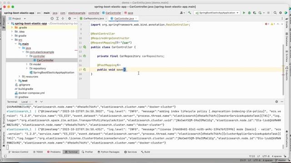
Task: Start debugging with the bug icon
Action: [x=249, y=13]
